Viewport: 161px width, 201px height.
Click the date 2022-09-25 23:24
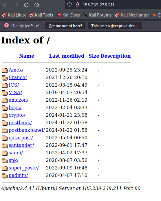[67, 70]
